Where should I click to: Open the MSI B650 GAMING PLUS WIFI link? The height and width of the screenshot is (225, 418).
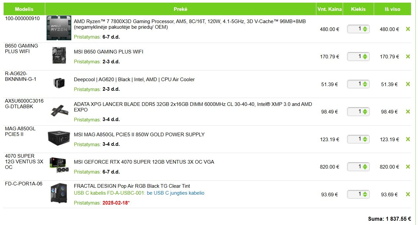pyautogui.click(x=109, y=52)
